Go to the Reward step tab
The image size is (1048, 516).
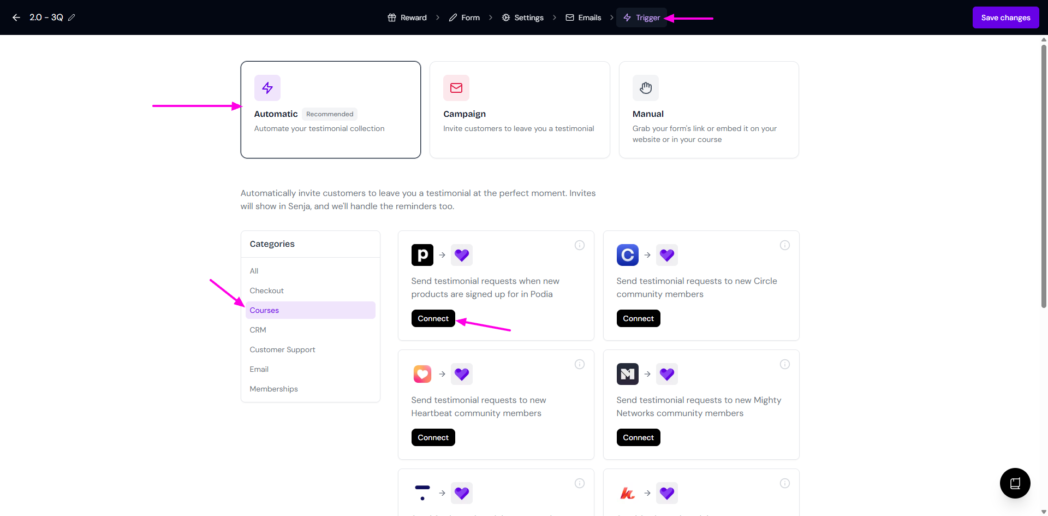pyautogui.click(x=407, y=17)
